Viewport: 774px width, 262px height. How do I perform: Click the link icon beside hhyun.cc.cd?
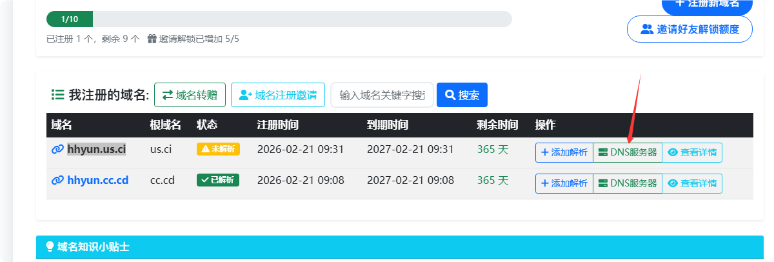pyautogui.click(x=57, y=180)
